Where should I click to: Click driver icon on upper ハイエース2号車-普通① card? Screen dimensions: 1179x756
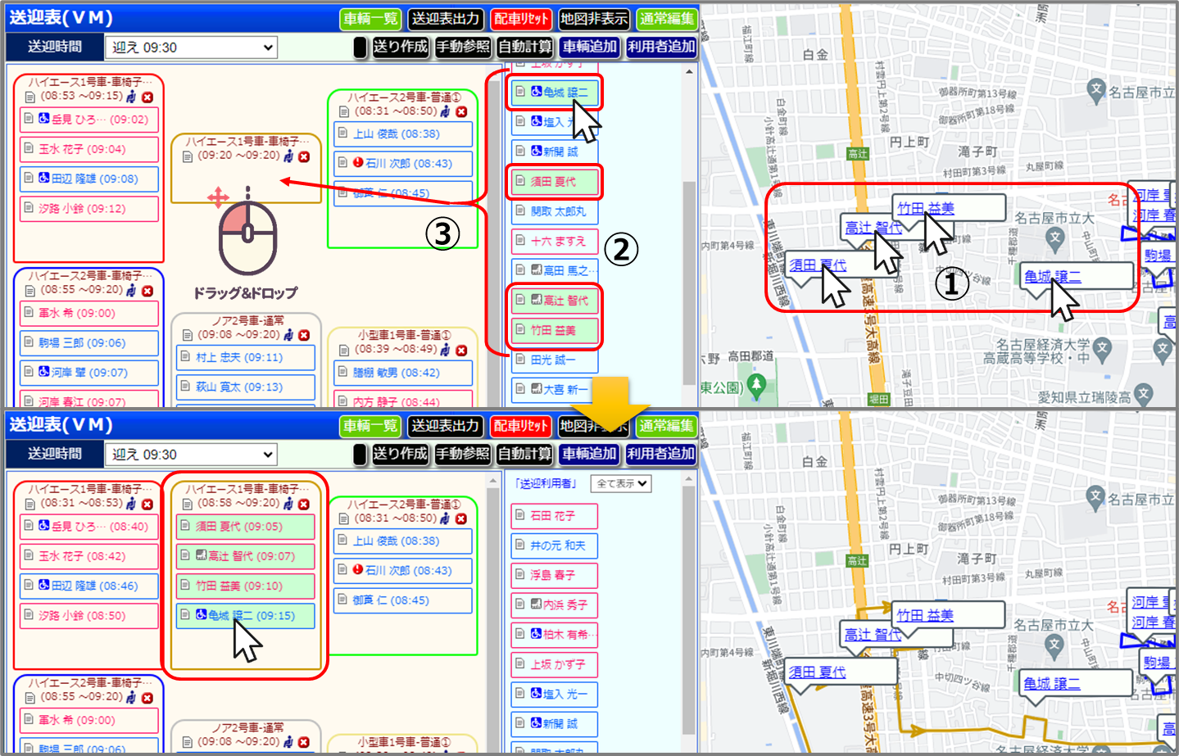(445, 111)
